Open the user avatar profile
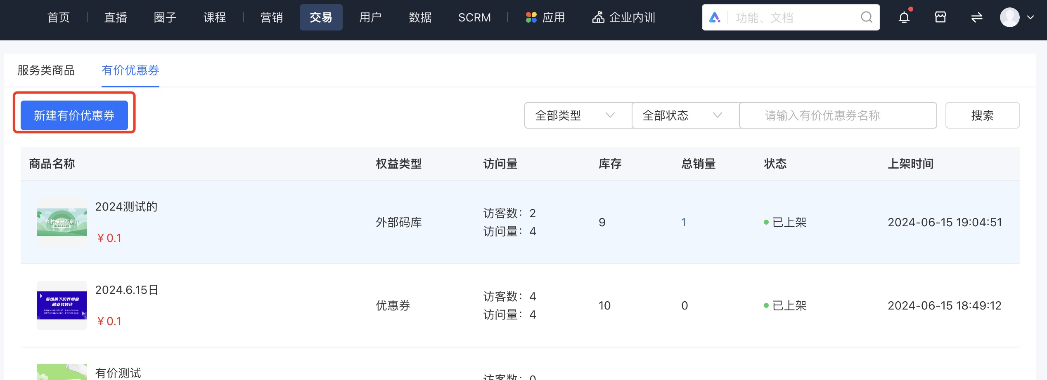1047x380 pixels. [x=1009, y=17]
